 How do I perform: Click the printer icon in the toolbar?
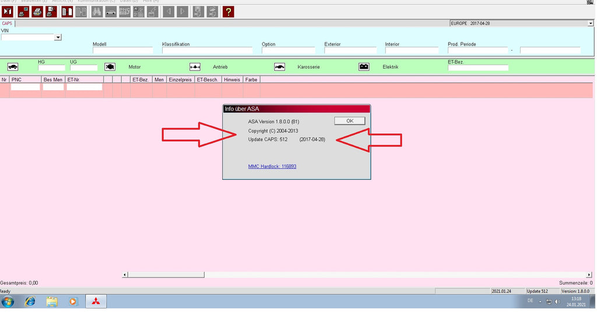(37, 11)
